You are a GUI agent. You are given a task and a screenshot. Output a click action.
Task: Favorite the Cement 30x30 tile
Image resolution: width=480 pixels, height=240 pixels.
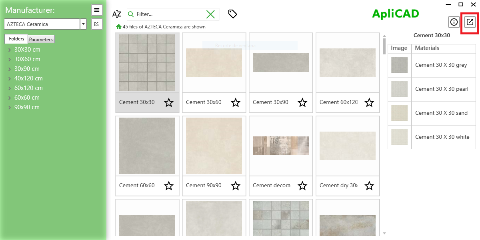point(169,103)
